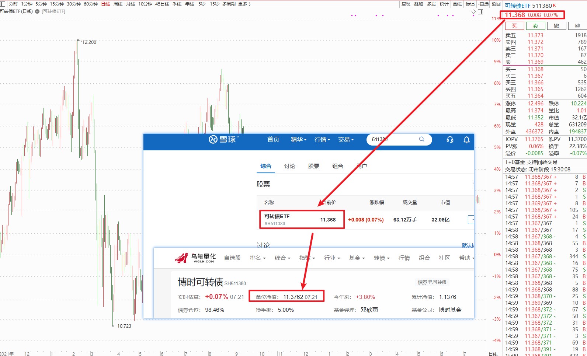
Task: Open the 多股 multi-stock view
Action: 431,4
